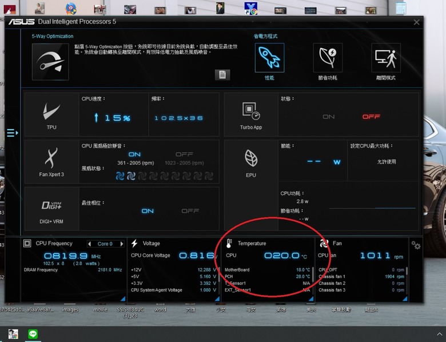Open monitoring settings gear icon
The image size is (446, 342).
[416, 245]
